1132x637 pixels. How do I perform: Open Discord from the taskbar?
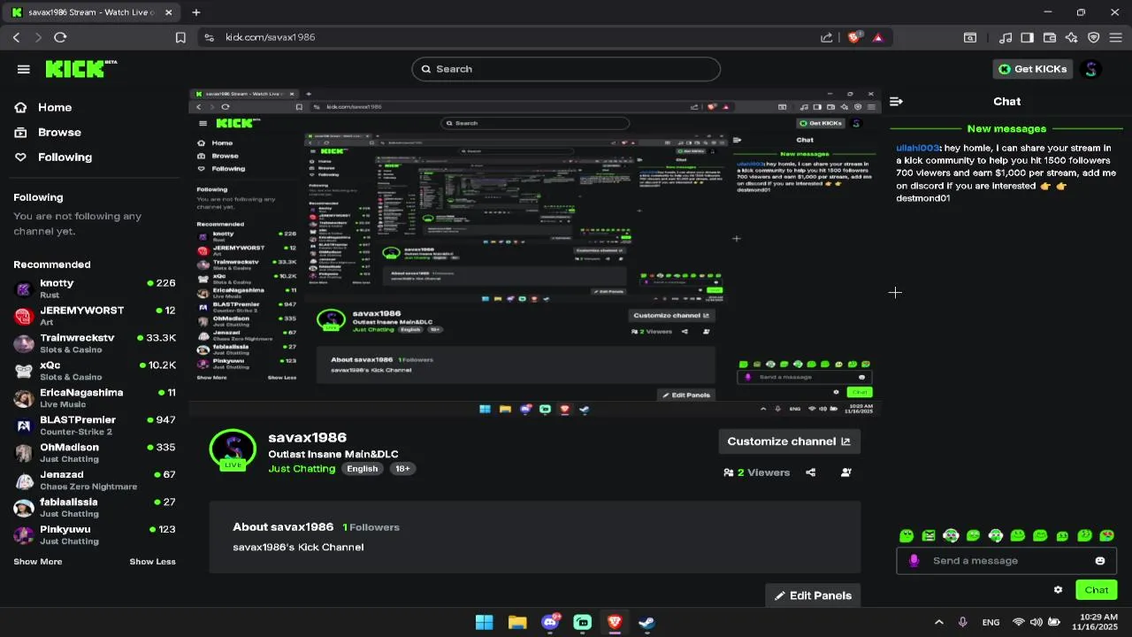click(550, 622)
